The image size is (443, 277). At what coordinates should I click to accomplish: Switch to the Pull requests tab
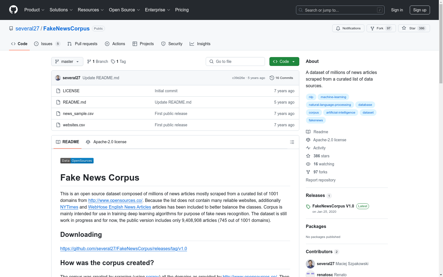point(83,44)
